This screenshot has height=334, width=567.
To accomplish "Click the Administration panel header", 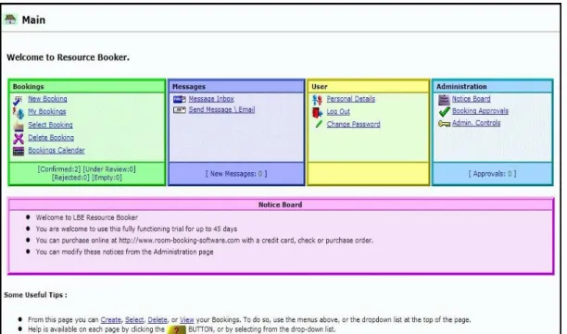I will point(492,87).
